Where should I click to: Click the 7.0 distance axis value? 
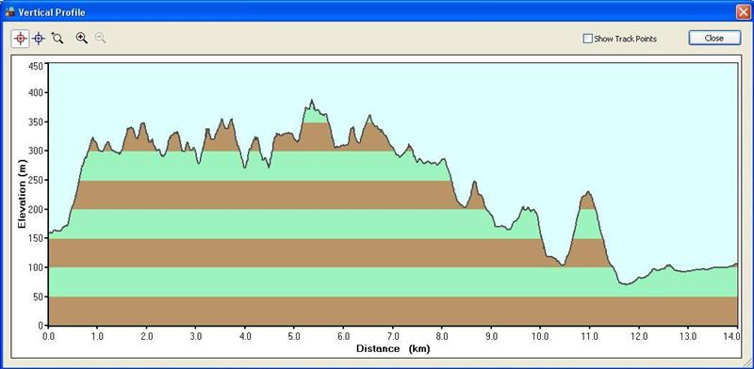[392, 336]
